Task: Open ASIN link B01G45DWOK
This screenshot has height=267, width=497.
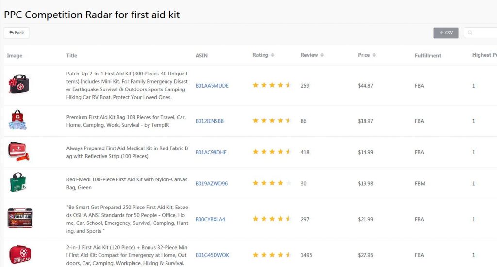Action: [212, 255]
